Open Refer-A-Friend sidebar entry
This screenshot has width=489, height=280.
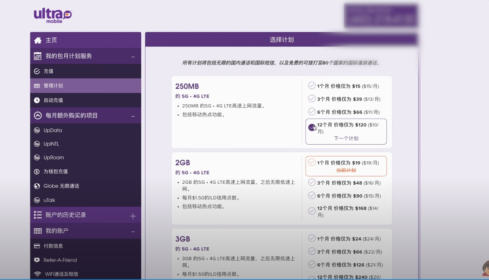(x=85, y=260)
